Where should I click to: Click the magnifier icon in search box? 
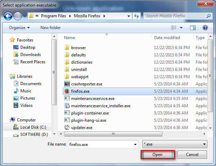208,16
